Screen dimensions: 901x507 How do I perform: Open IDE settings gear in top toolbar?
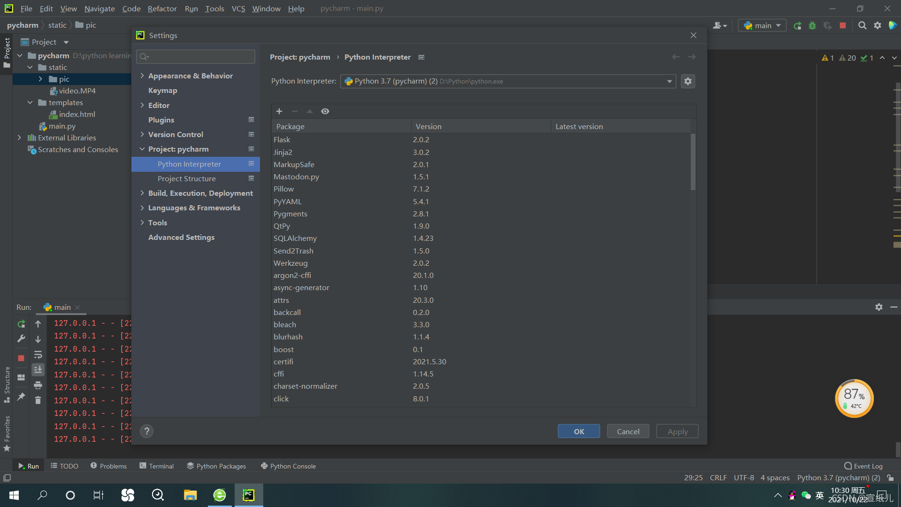[x=878, y=25]
